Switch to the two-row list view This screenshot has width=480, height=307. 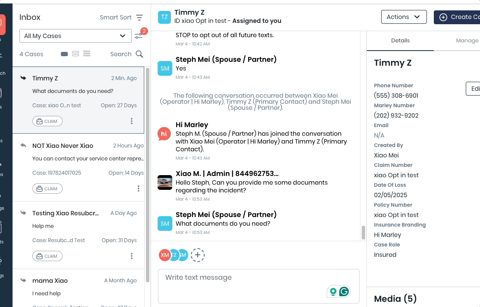76,54
